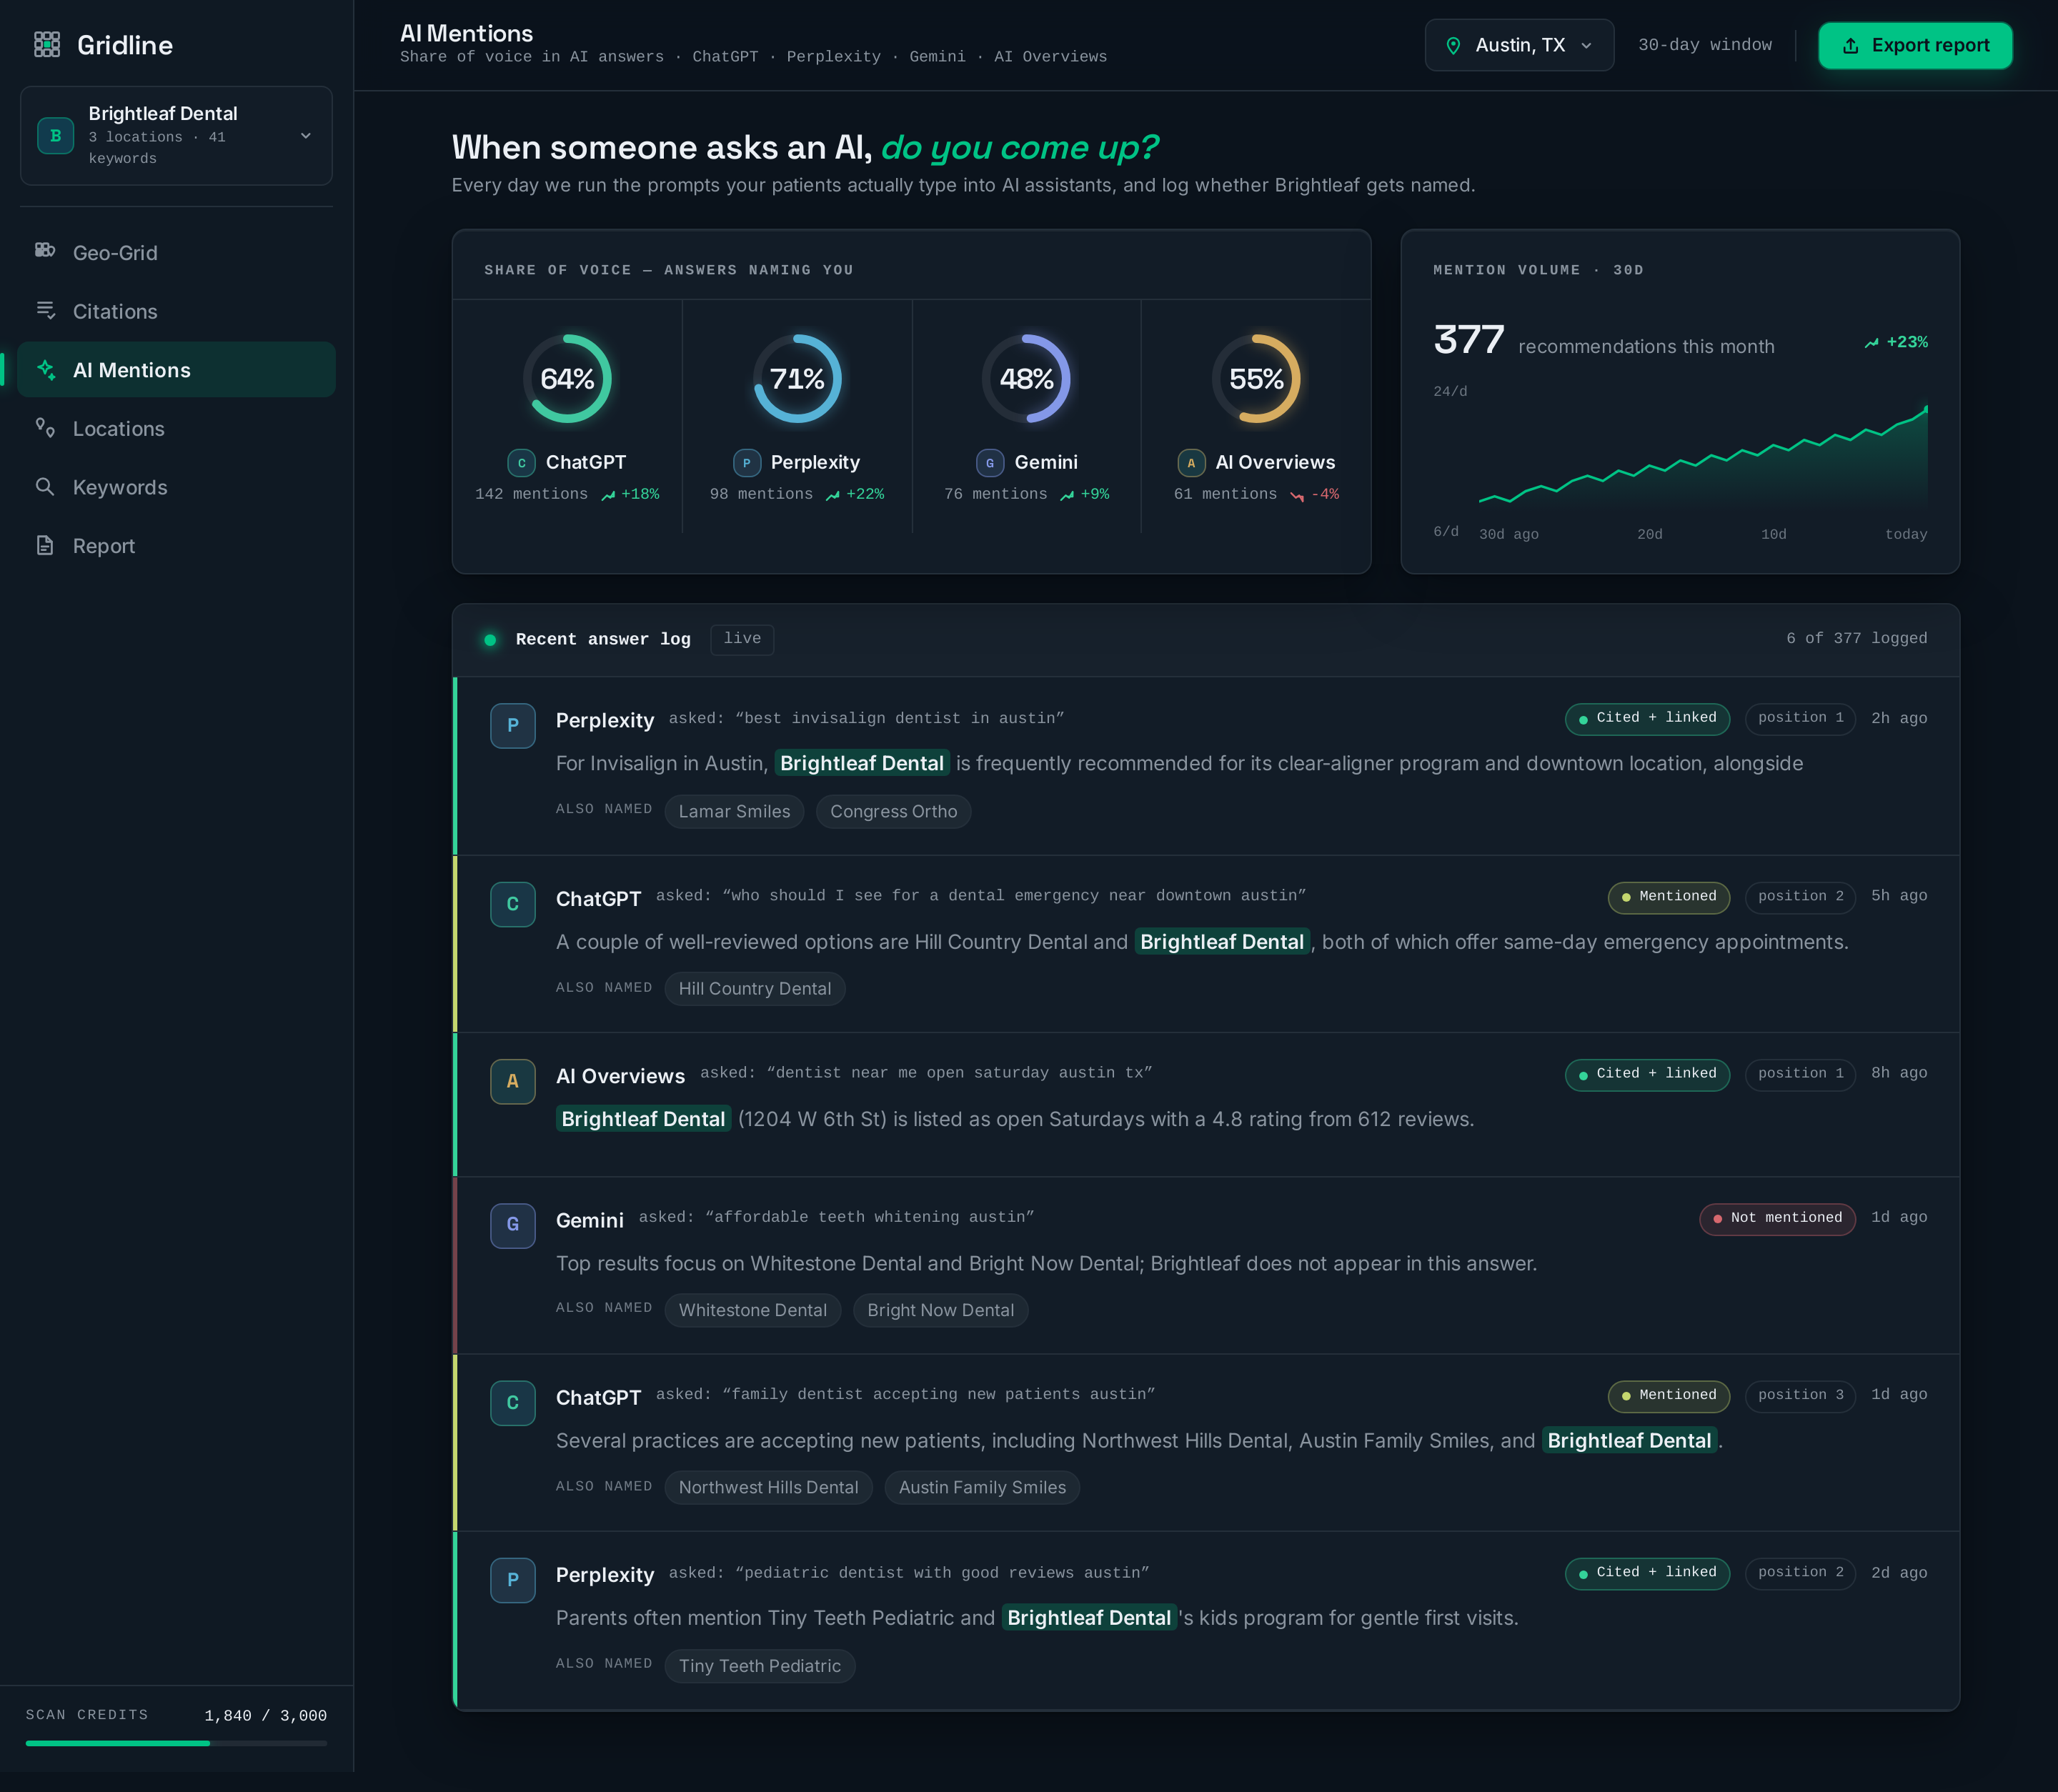The height and width of the screenshot is (1792, 2058).
Task: Click the Northwest Hills Dental tag
Action: click(768, 1488)
